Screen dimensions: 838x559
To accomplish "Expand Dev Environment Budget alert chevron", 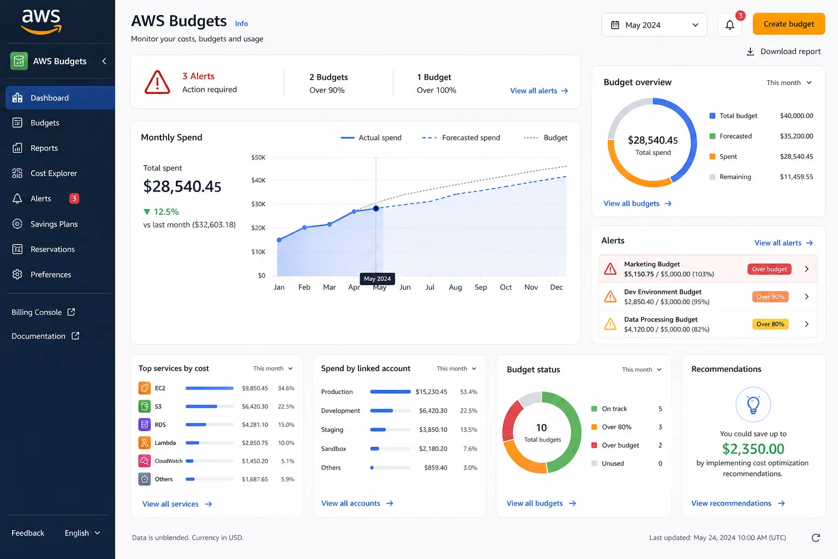I will click(807, 296).
